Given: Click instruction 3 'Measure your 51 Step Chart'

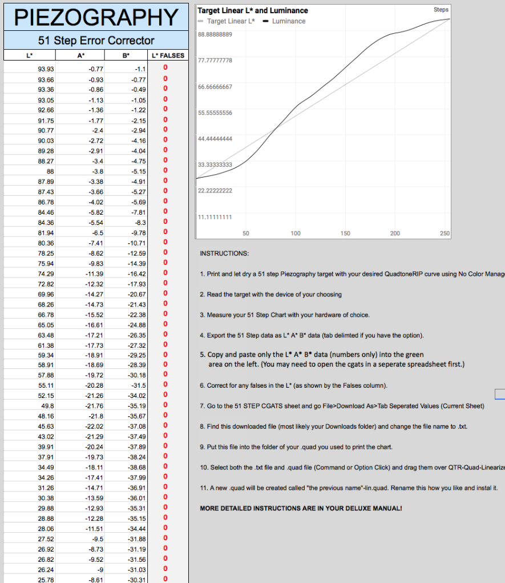Looking at the screenshot, I should click(285, 315).
